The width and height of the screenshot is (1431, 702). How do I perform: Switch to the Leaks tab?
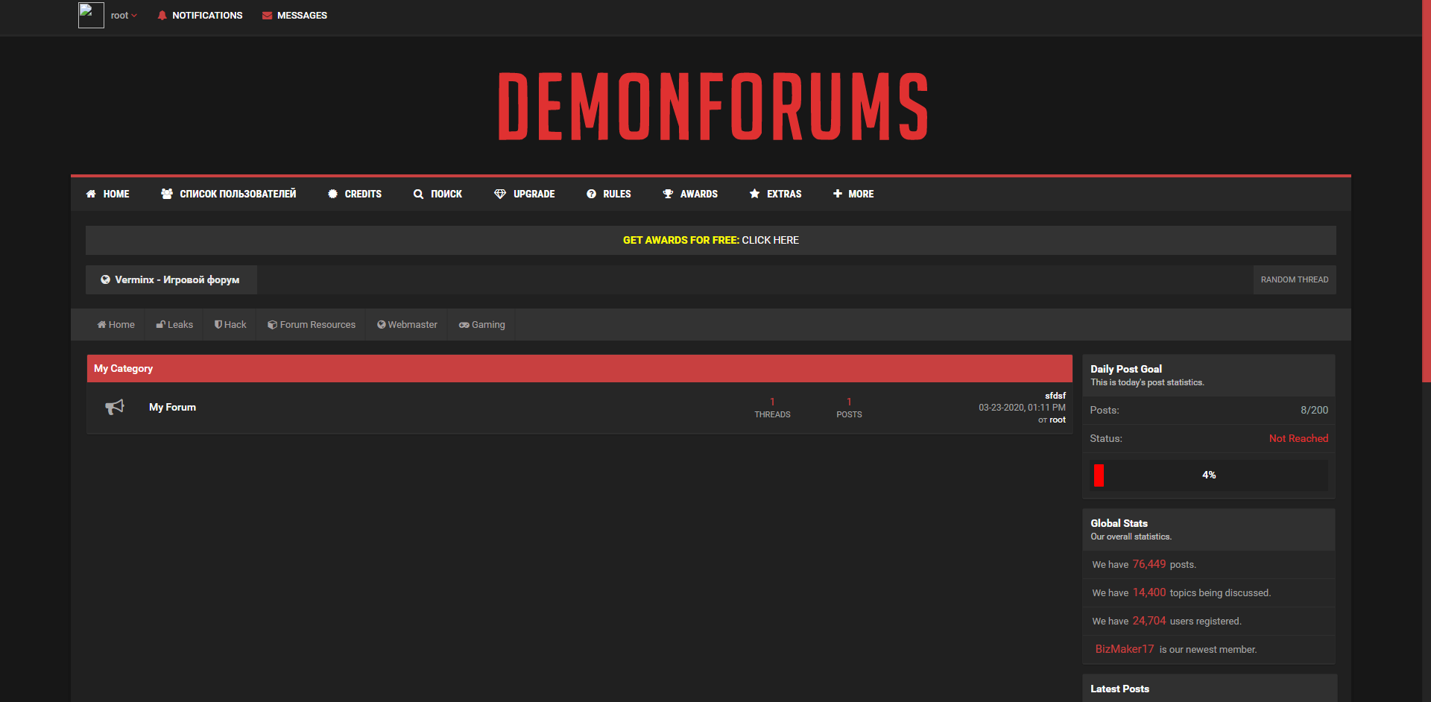[174, 325]
